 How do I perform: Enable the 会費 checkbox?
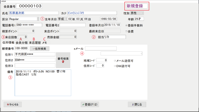click(126, 31)
